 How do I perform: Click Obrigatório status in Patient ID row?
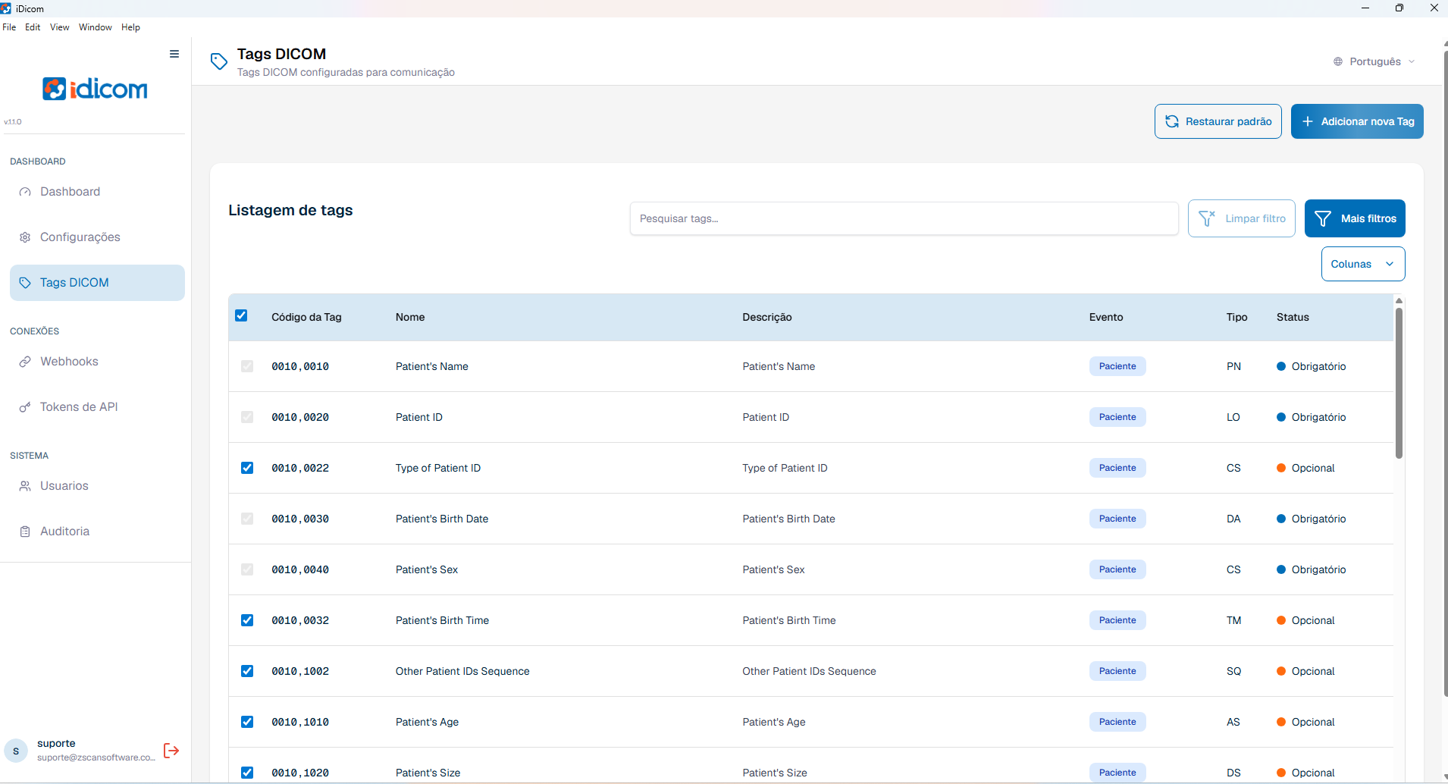coord(1312,417)
